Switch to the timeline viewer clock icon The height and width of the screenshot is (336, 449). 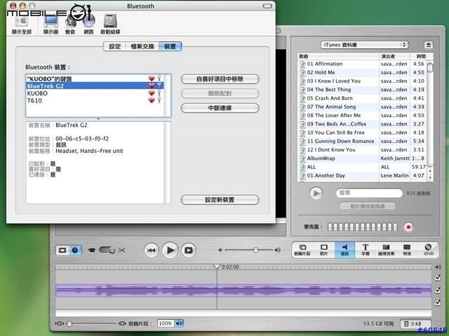tap(75, 250)
